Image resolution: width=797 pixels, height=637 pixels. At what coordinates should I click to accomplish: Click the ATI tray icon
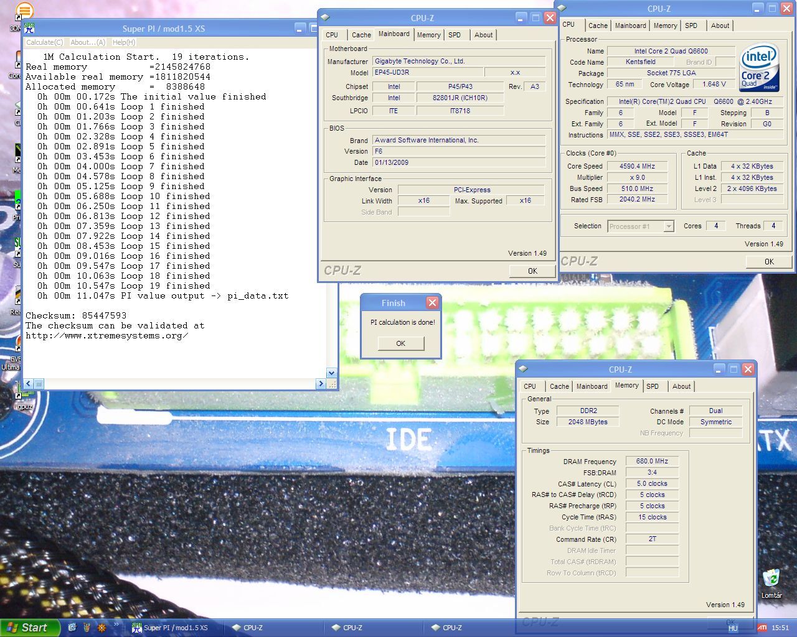[x=762, y=628]
